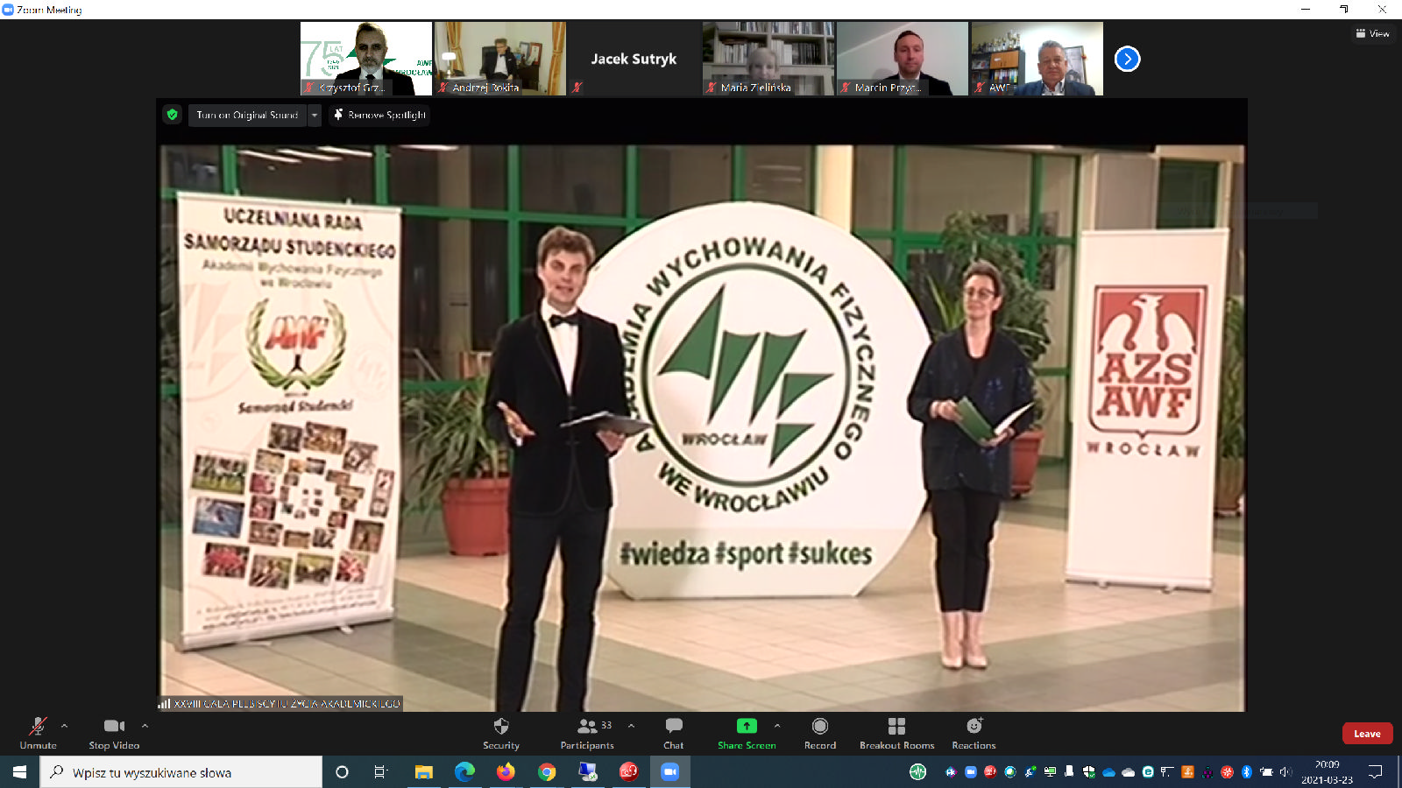Open Cortana circle icon
The width and height of the screenshot is (1402, 788).
tap(342, 772)
